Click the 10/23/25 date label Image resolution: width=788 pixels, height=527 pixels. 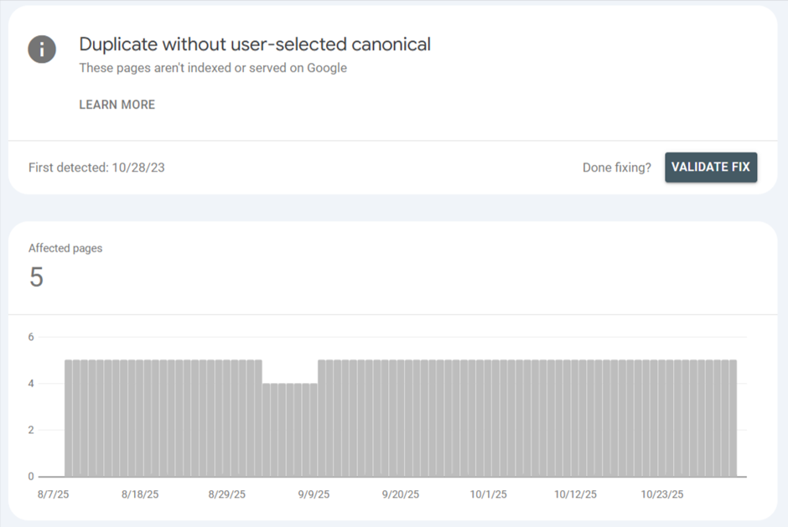tap(663, 494)
